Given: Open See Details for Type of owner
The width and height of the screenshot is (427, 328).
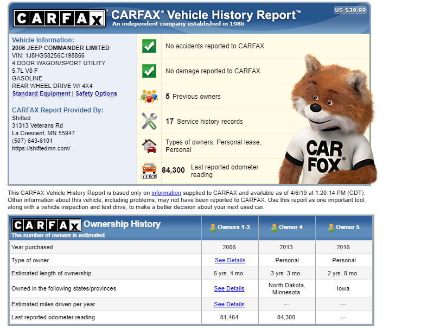Looking at the screenshot, I should (x=230, y=260).
